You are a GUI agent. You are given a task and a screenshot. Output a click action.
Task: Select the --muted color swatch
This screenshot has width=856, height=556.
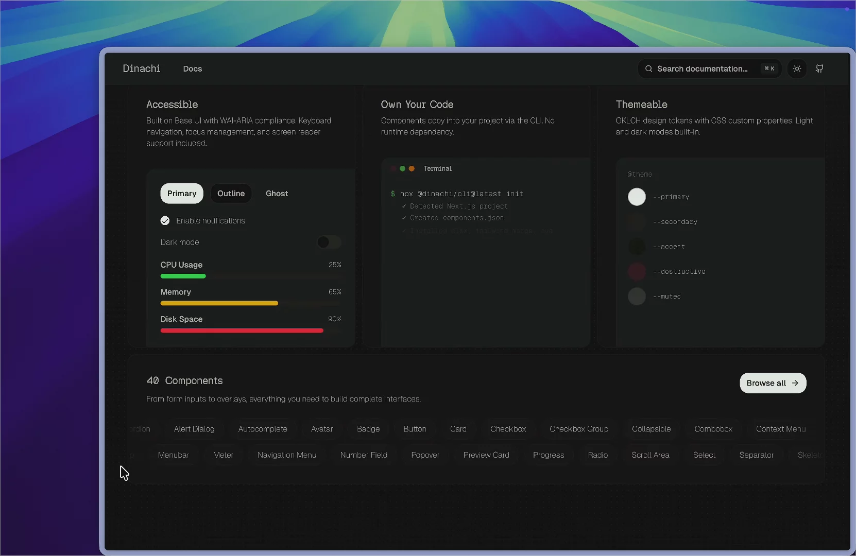click(x=637, y=296)
